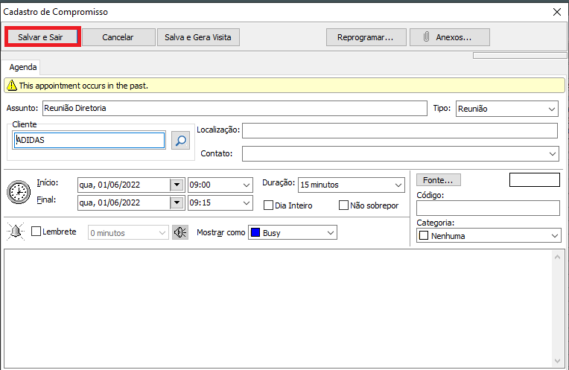Open the Duração dropdown with 15 minutos

398,185
